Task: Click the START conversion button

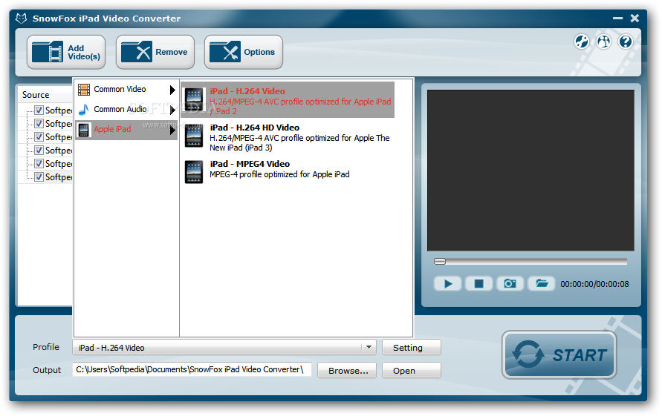Action: [559, 354]
